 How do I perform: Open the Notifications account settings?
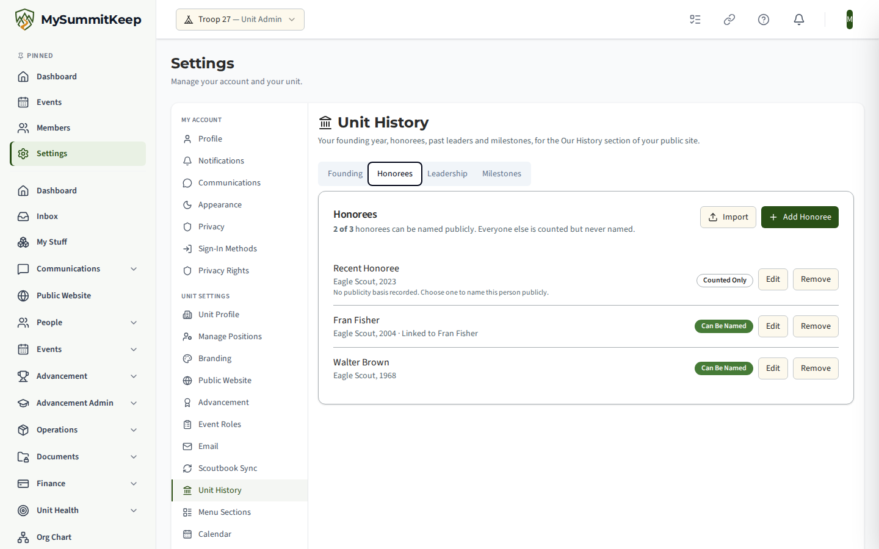click(x=239, y=161)
